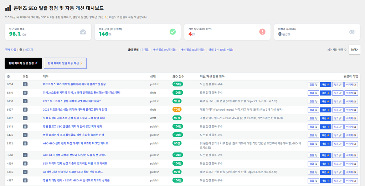Viewport: 365px width, 186px height.
Task: Click the gauge icon in average SEO score card
Action: click(x=83, y=32)
